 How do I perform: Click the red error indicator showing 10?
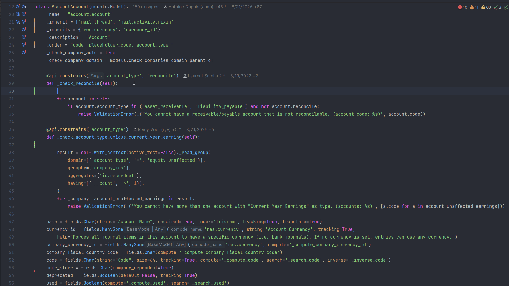463,7
